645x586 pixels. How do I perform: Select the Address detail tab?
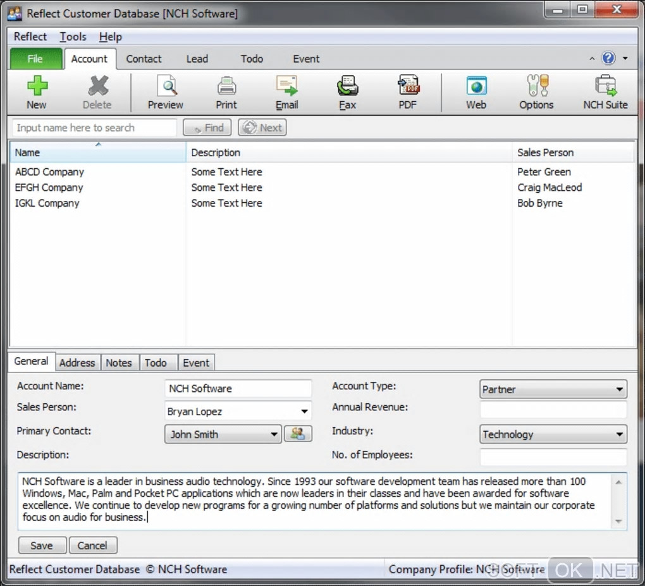(77, 363)
